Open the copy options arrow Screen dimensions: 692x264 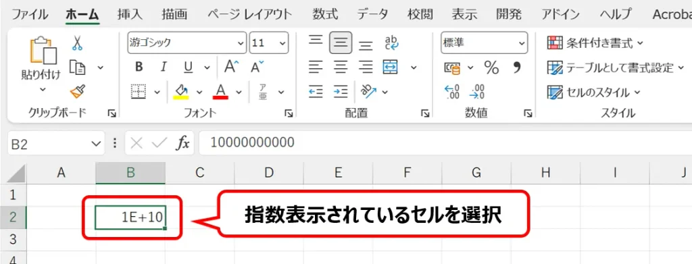point(101,68)
